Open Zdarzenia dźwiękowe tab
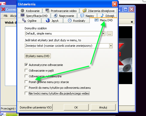Image resolution: width=146 pixels, height=116 pixels. coord(98,11)
